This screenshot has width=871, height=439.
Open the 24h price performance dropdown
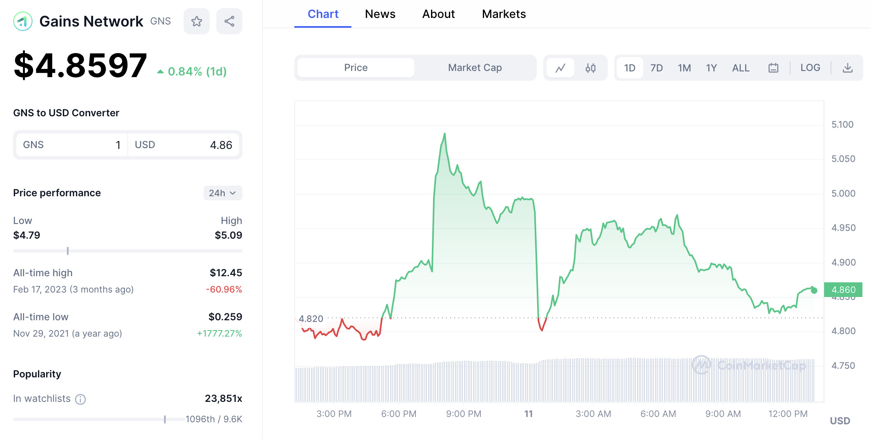pyautogui.click(x=222, y=193)
